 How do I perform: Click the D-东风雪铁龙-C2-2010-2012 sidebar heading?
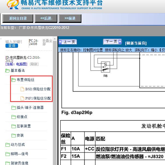(x=23, y=59)
